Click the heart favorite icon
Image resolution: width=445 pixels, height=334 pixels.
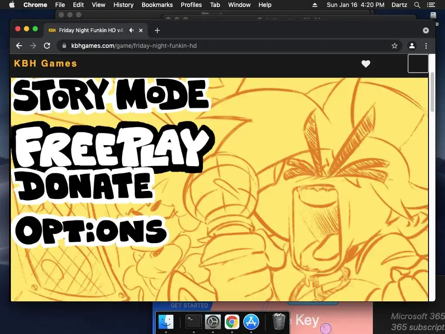366,64
